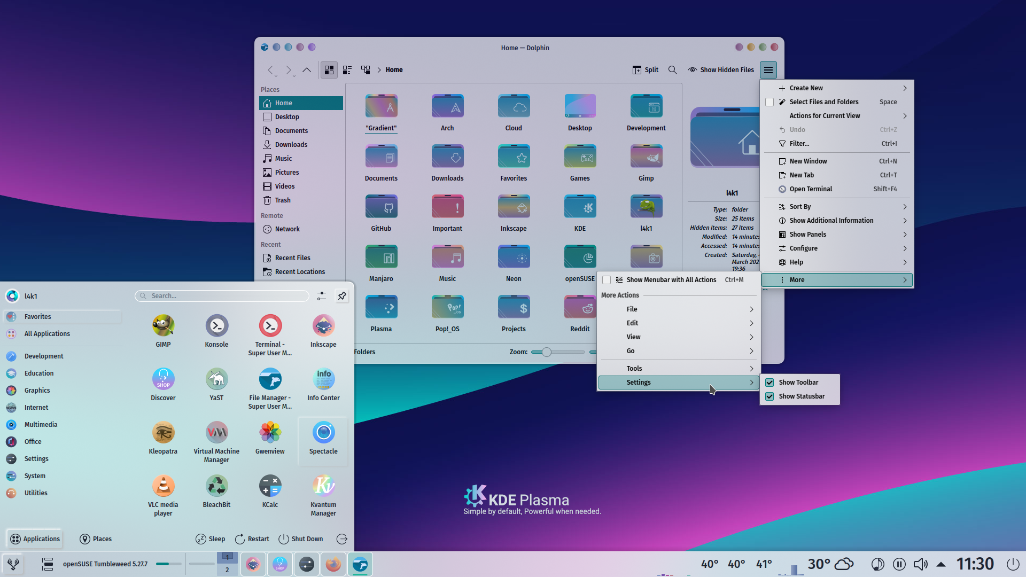Click the taskbar progress slider near version text
The height and width of the screenshot is (577, 1026).
coord(168,564)
